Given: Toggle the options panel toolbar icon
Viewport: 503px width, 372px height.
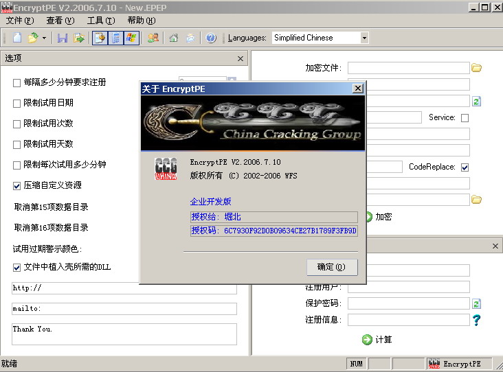Looking at the screenshot, I should click(100, 38).
